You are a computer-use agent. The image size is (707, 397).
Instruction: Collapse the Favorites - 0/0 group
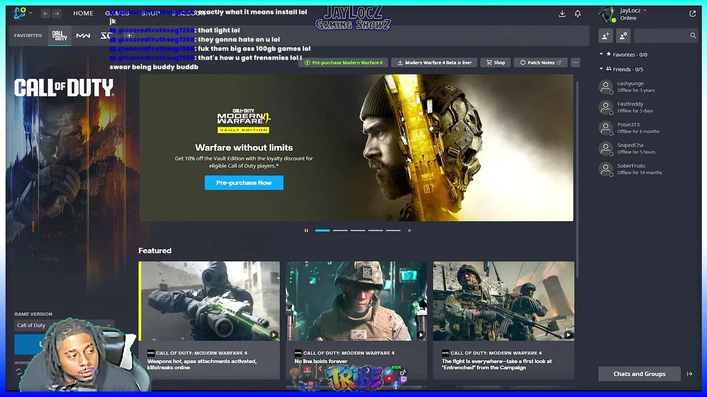click(x=602, y=55)
